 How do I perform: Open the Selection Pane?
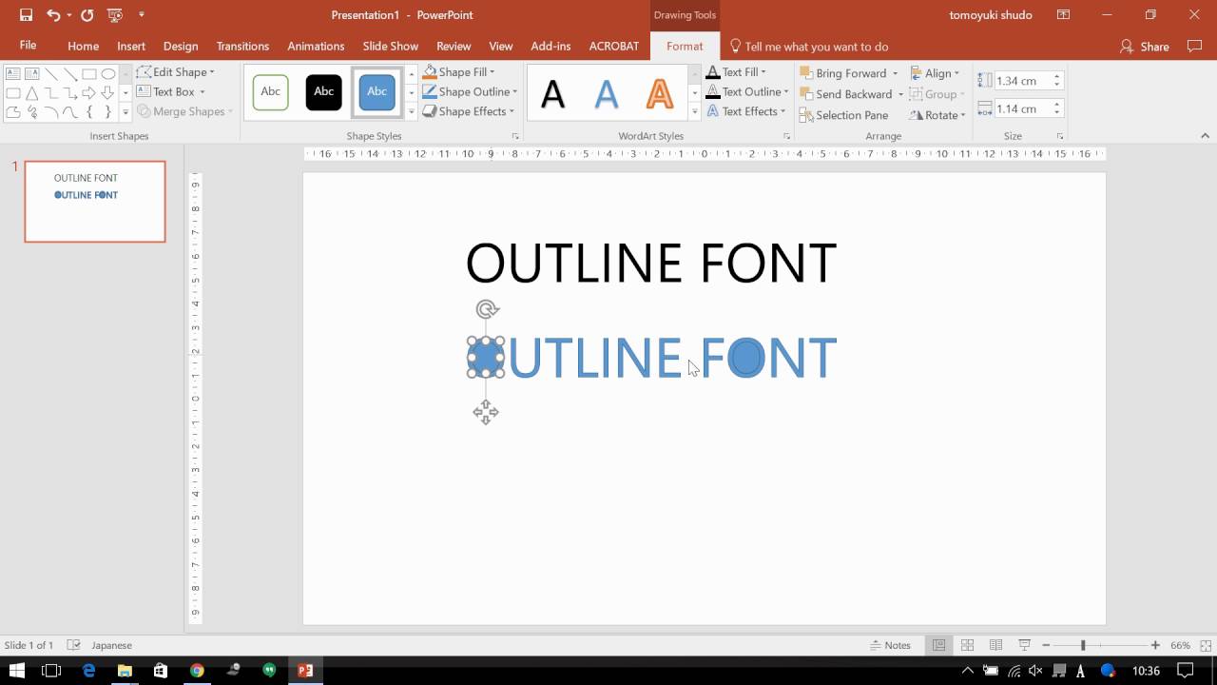point(843,115)
